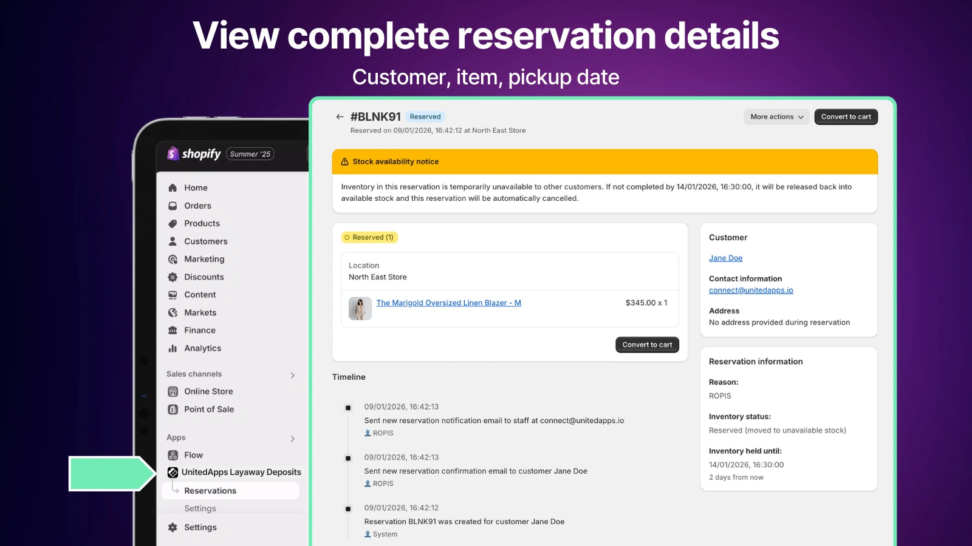Expand the Sales channels section

[292, 375]
